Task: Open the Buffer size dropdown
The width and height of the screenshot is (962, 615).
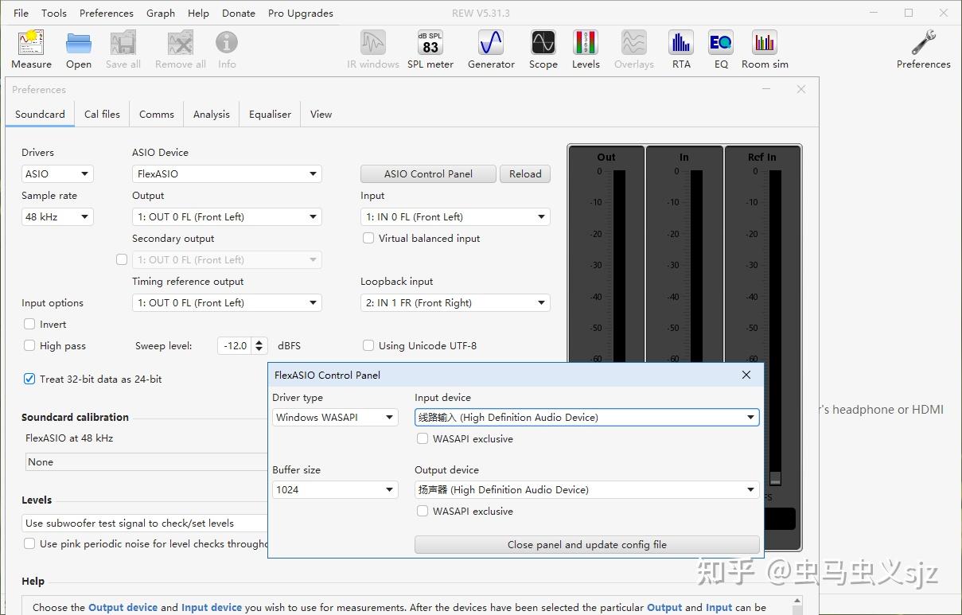Action: (x=335, y=490)
